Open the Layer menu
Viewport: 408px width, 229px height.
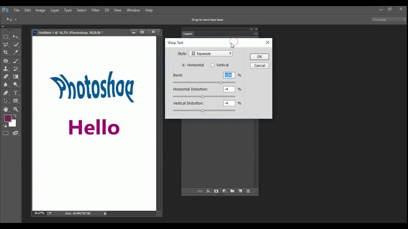55,10
